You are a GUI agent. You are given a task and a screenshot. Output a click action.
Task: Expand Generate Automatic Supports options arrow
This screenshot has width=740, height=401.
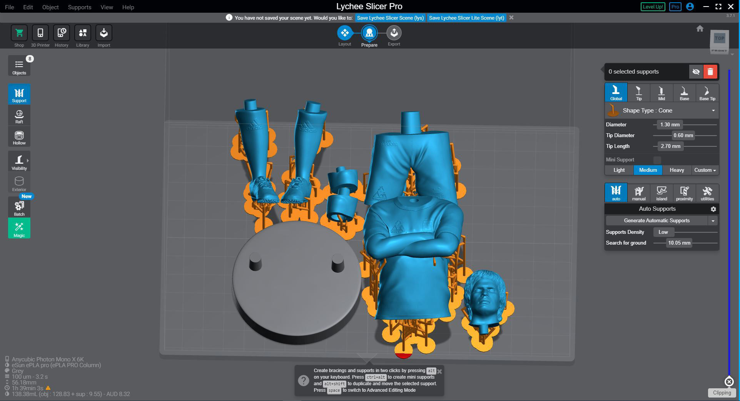tap(713, 221)
